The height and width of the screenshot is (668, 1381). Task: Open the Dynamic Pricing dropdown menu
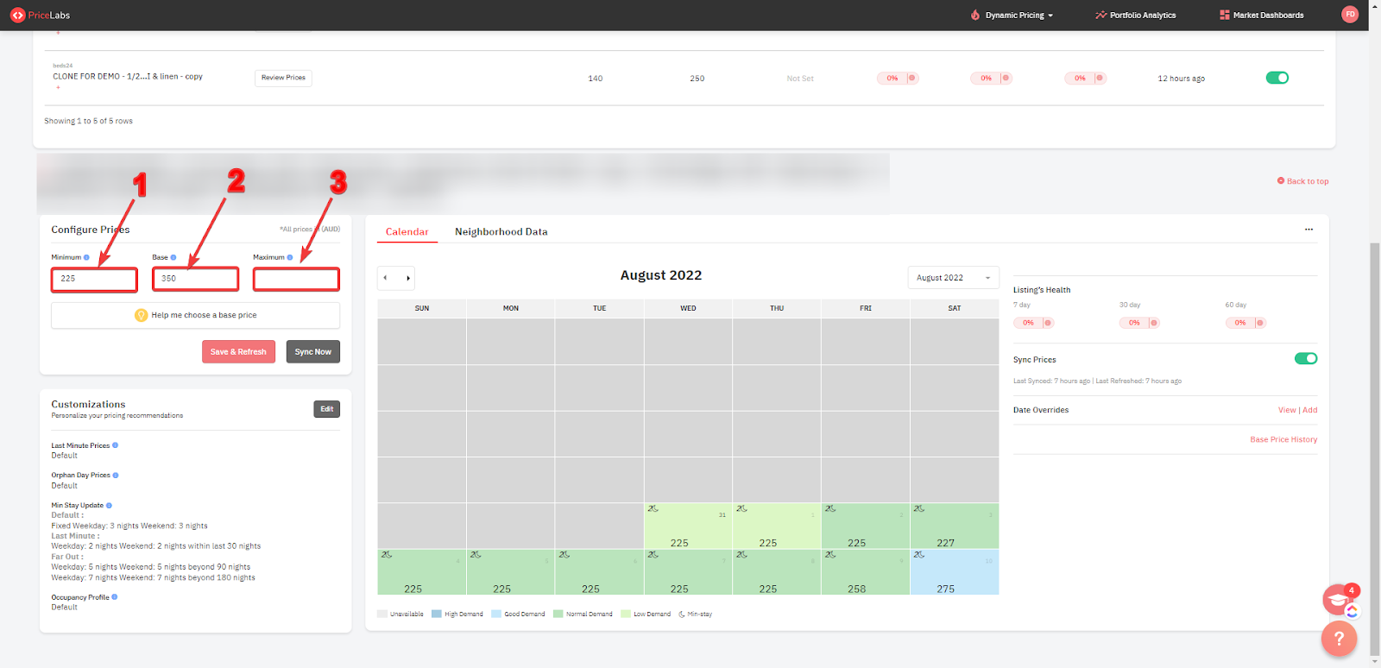coord(1012,15)
